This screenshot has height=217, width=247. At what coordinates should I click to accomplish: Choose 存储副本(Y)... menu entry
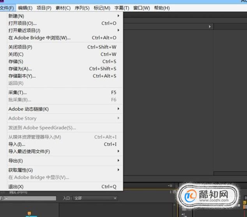65,76
